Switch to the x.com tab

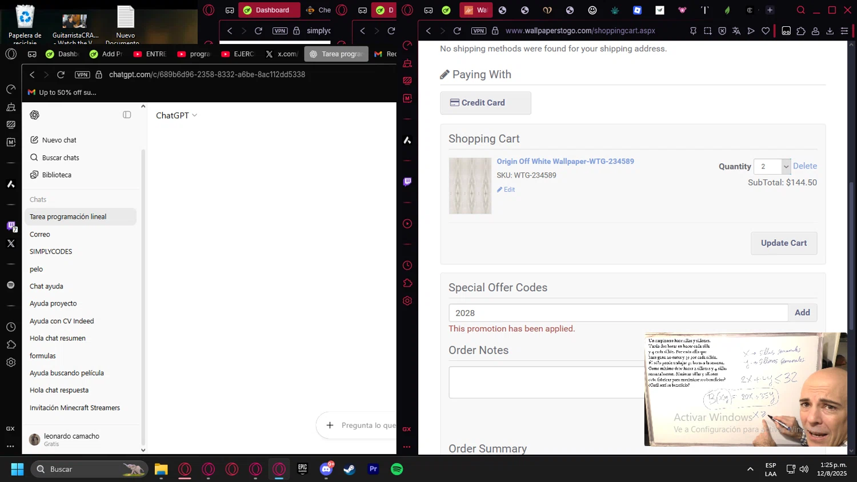coord(281,54)
